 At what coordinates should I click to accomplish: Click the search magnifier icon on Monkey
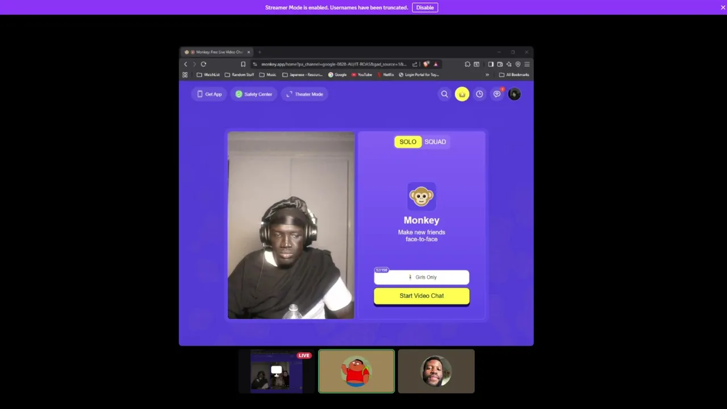coord(445,94)
